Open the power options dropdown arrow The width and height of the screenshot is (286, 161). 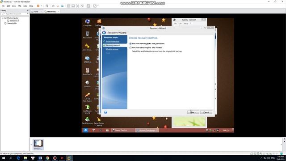pos(41,6)
